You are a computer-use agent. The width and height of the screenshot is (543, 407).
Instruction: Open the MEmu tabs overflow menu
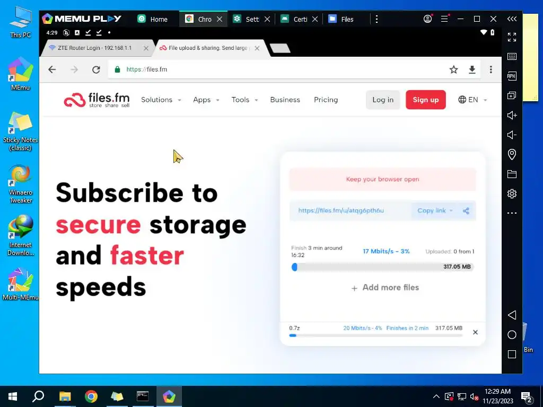[x=377, y=19]
